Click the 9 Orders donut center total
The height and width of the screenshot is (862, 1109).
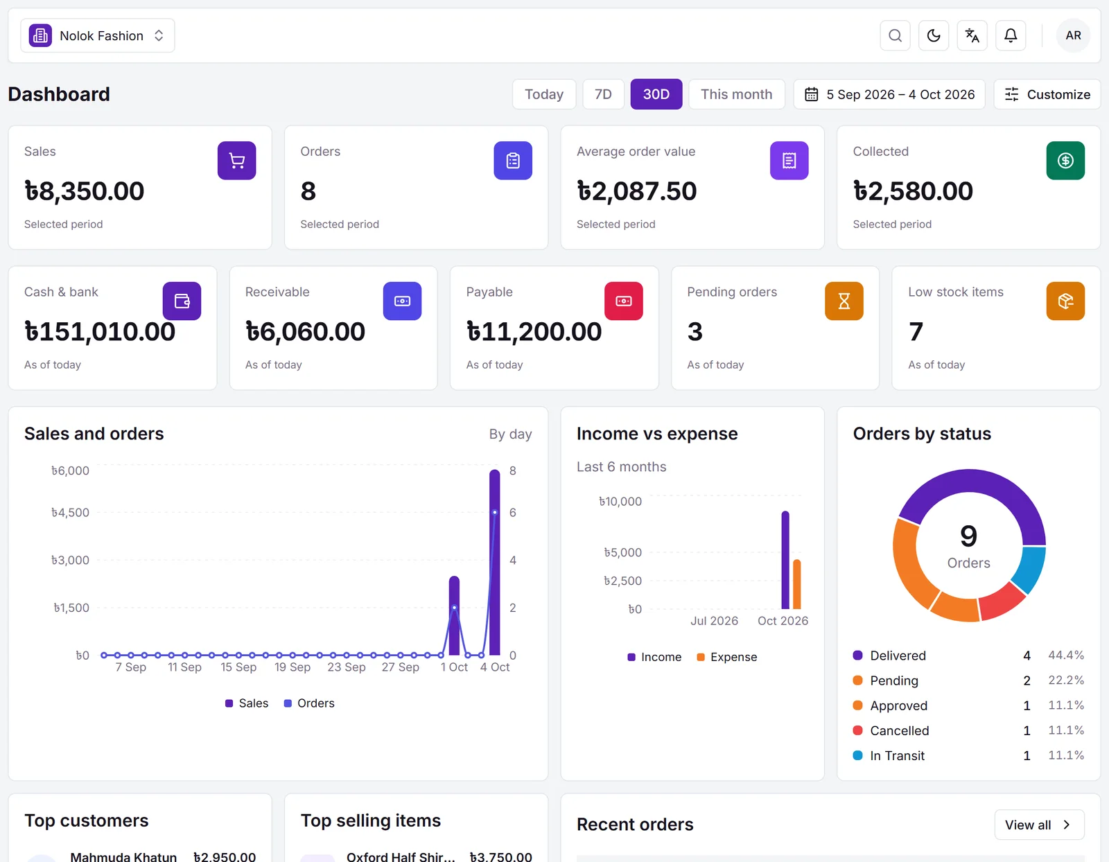click(968, 545)
